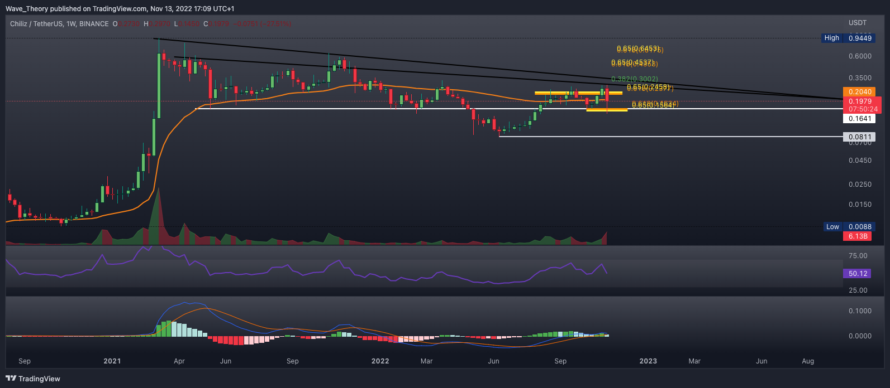Select the green 0.382(0.3002) Fibonacci label
890x388 pixels.
(635, 79)
